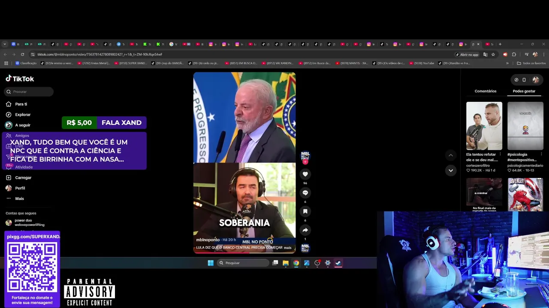This screenshot has height=308, width=549.
Task: Open the TikTok home logo
Action: point(20,79)
